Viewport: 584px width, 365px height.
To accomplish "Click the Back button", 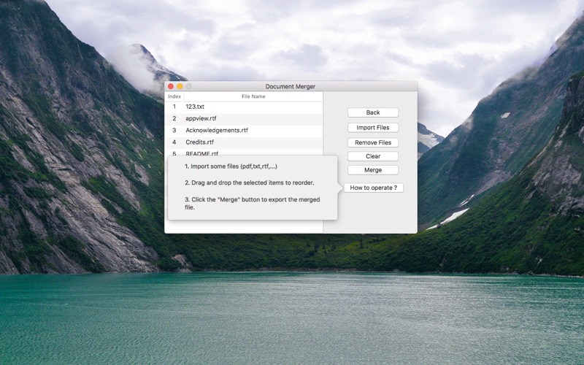I will click(373, 112).
